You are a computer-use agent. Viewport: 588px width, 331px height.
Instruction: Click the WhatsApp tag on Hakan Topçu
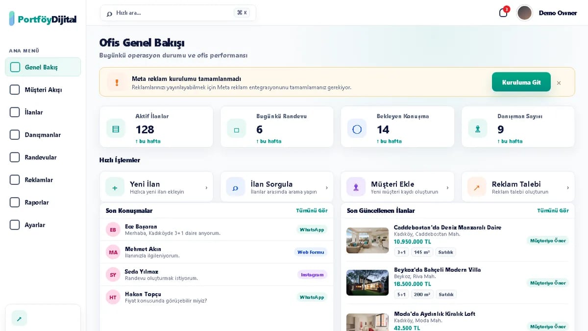(312, 297)
